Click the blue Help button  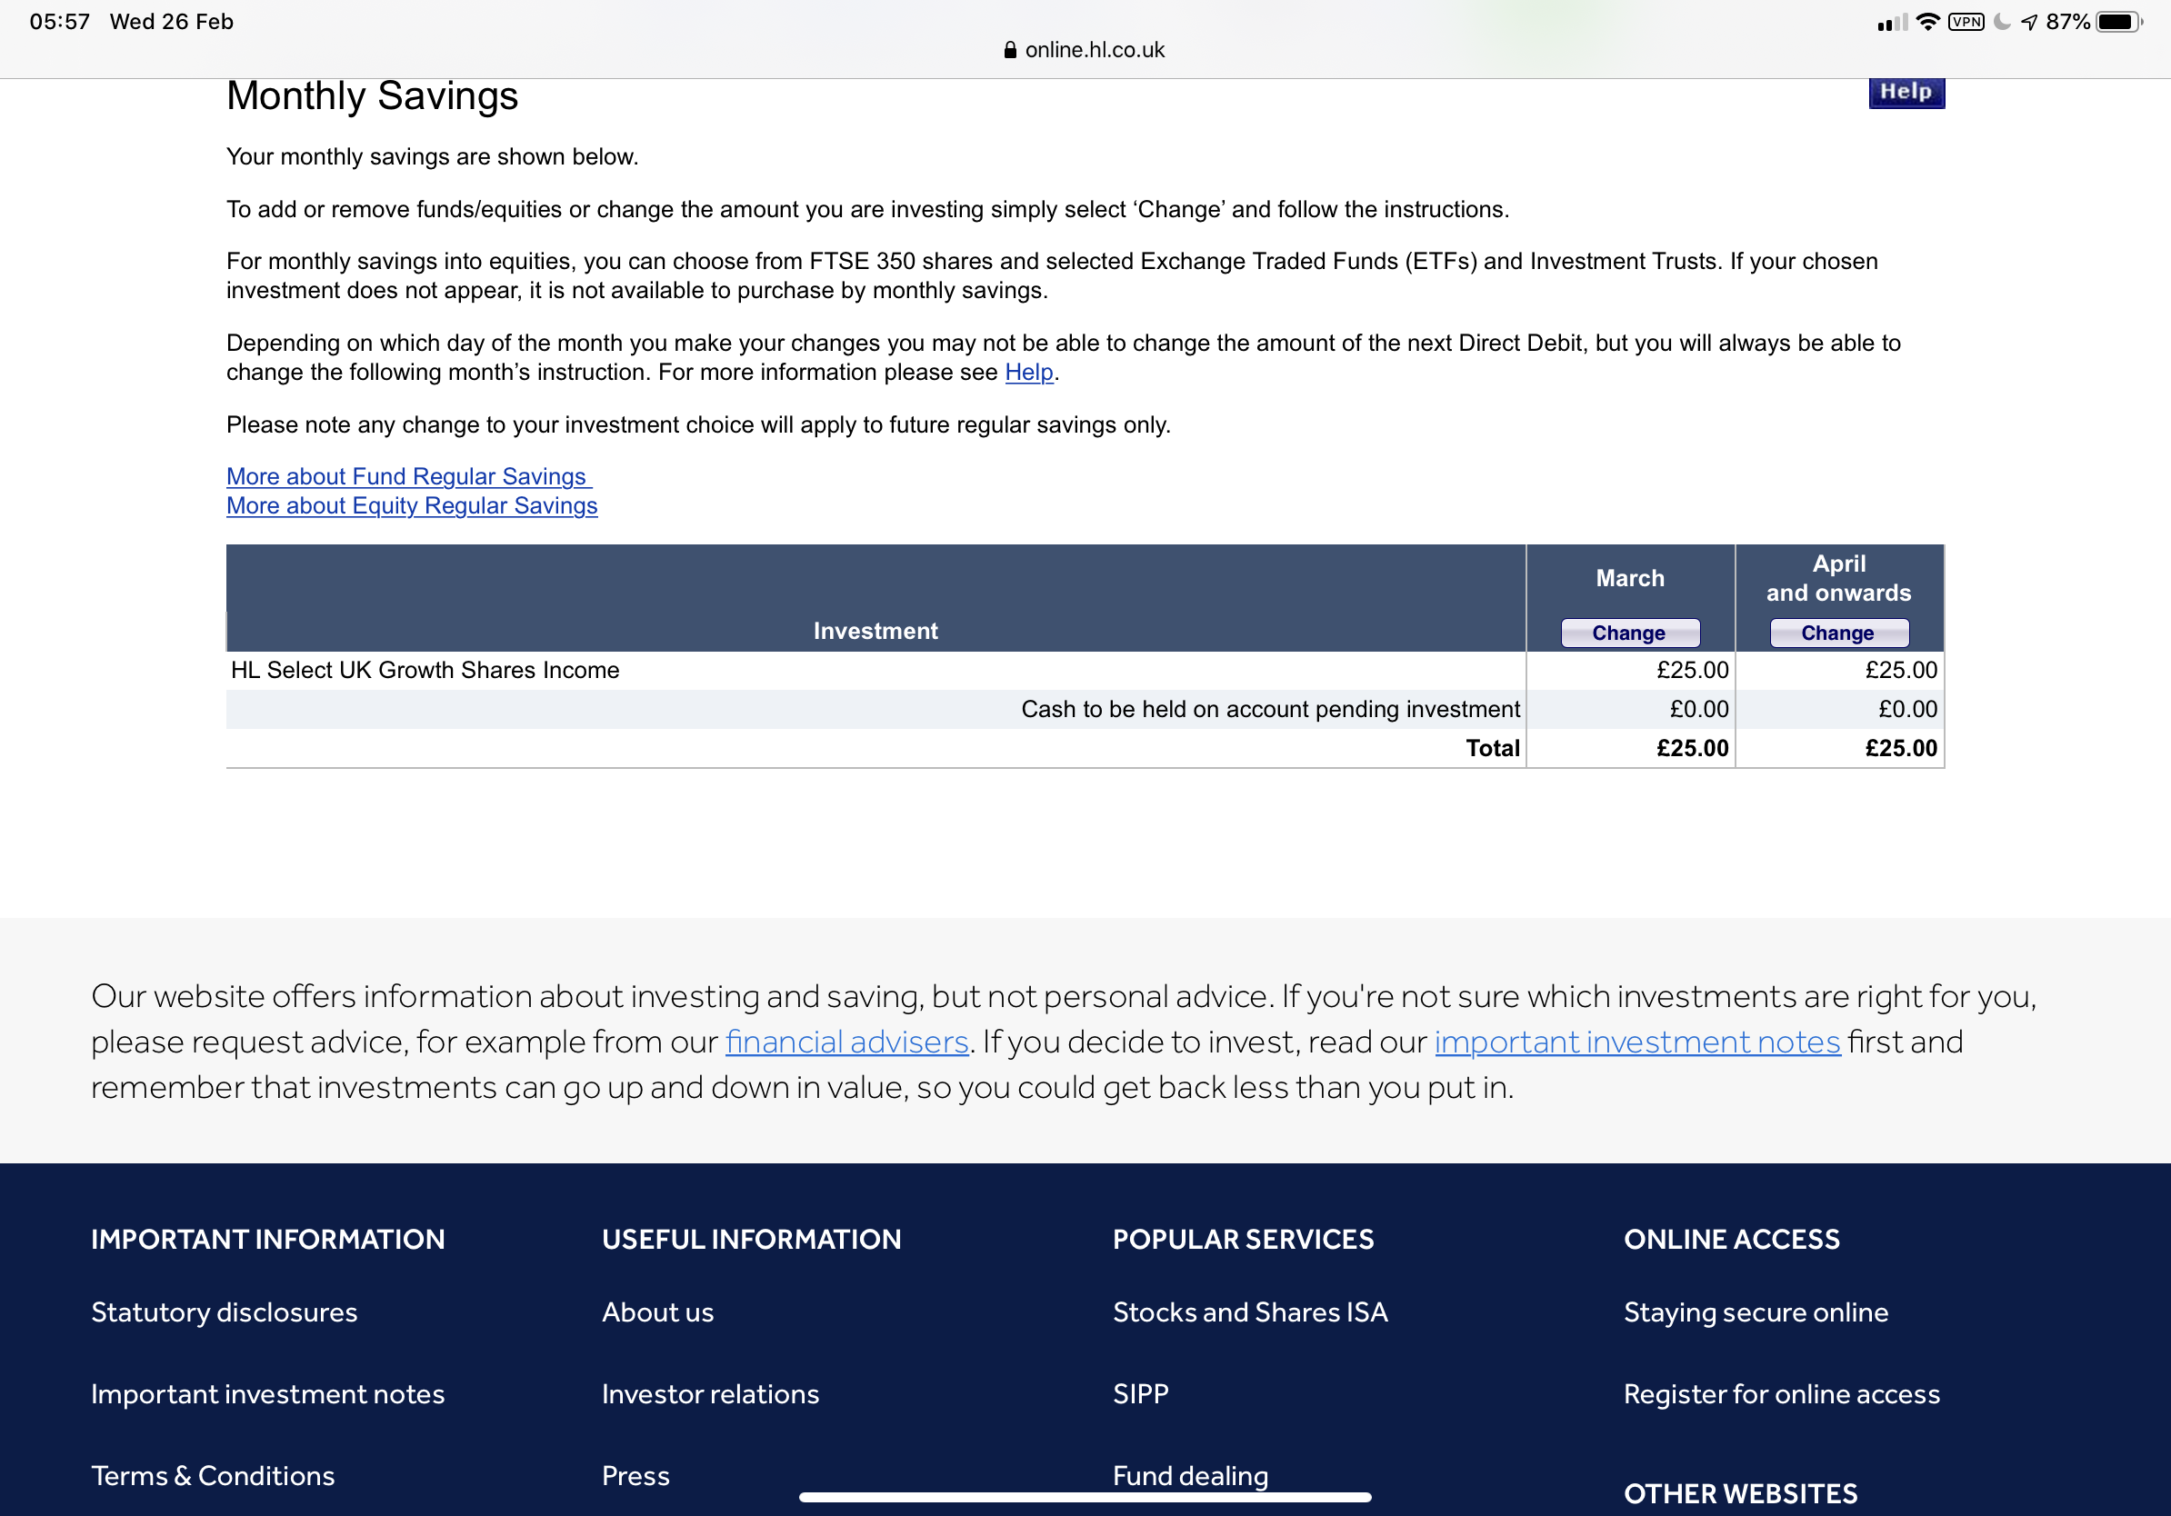click(x=1906, y=92)
